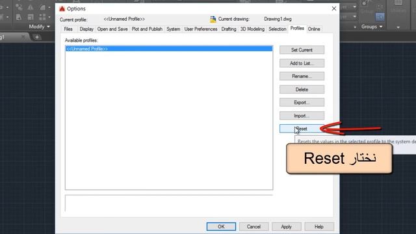Click the Mirror tool icon in Modify panel
This screenshot has height=234, width=416.
pyautogui.click(x=31, y=7)
